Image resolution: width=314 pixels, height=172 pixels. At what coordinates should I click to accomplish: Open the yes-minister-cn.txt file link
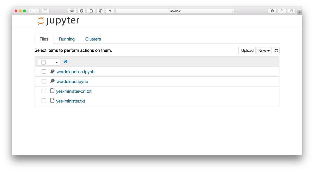pyautogui.click(x=74, y=91)
